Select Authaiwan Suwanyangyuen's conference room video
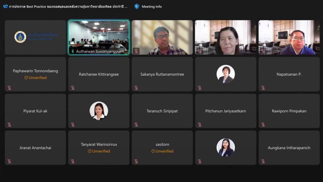 pos(99,35)
